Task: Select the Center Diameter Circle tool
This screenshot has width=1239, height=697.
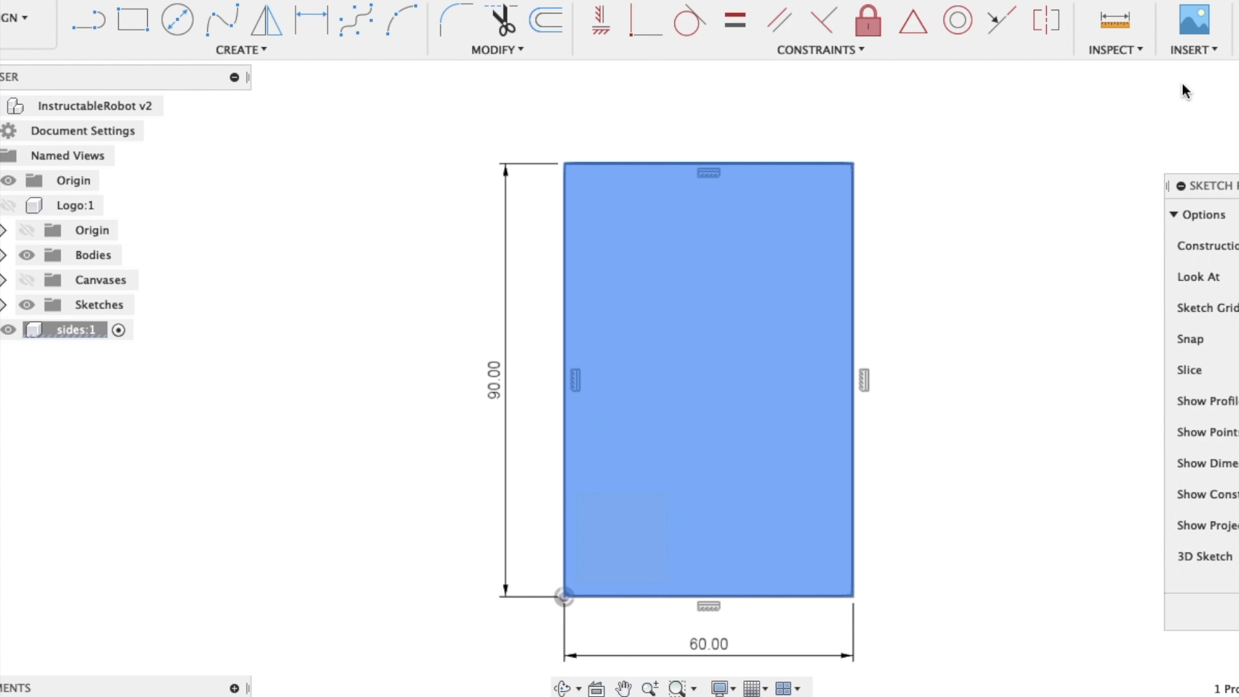Action: [177, 21]
